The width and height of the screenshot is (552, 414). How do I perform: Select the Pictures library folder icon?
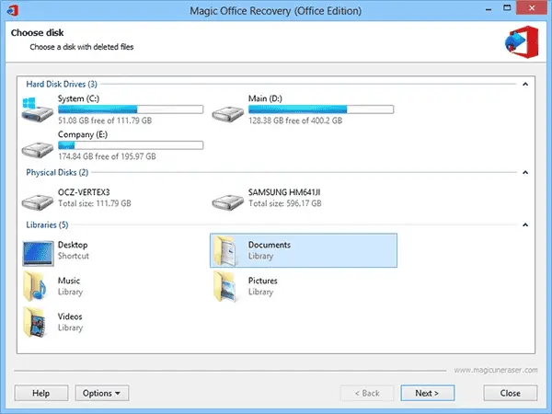224,286
